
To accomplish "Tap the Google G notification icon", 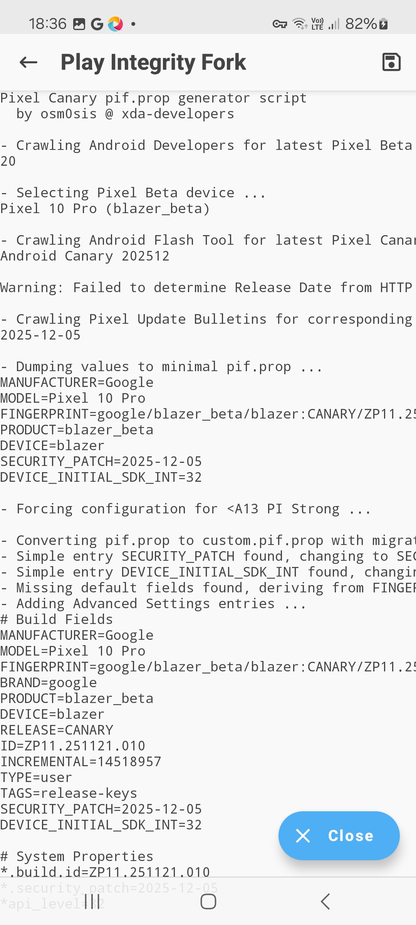I will coord(97,24).
